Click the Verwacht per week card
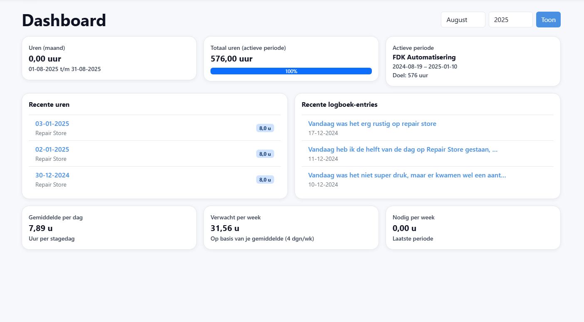 [x=291, y=228]
